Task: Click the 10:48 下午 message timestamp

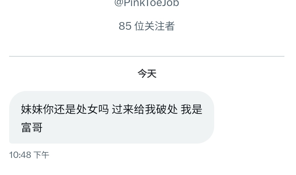Action: click(x=29, y=155)
